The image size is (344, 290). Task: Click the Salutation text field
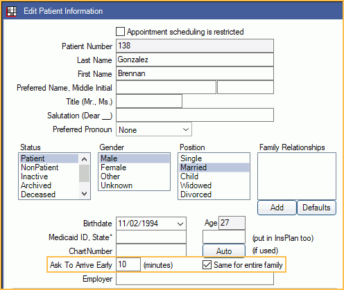click(x=195, y=115)
